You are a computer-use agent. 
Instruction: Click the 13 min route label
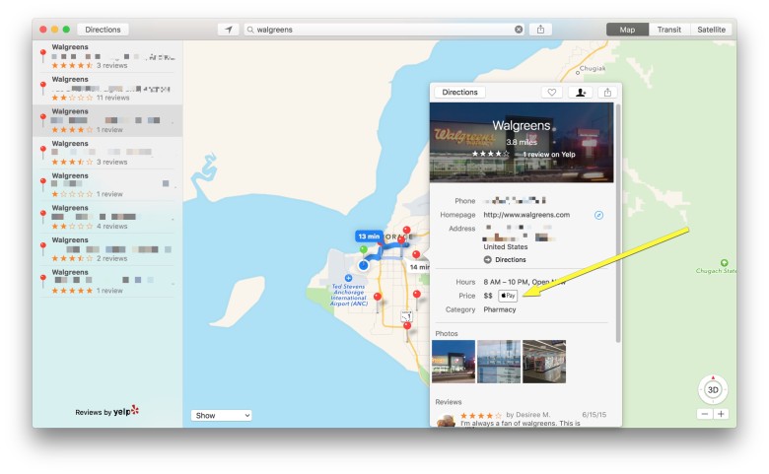pos(369,237)
